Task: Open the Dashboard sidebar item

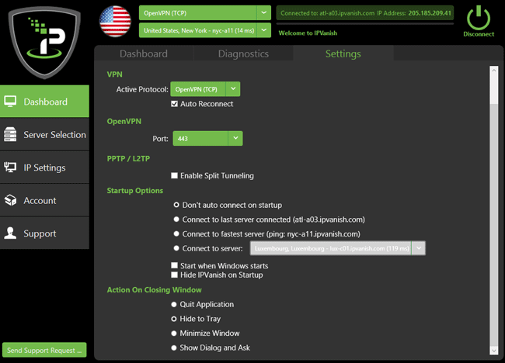Action: click(x=44, y=102)
